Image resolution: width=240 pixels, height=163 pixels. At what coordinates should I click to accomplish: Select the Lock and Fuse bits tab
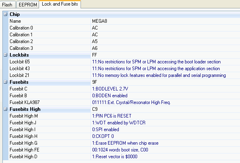pos(60,4)
